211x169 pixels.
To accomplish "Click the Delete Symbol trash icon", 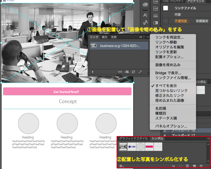I will (201, 166).
